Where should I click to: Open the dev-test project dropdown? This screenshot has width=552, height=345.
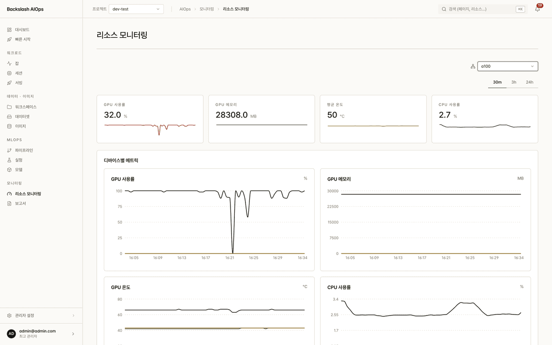136,9
